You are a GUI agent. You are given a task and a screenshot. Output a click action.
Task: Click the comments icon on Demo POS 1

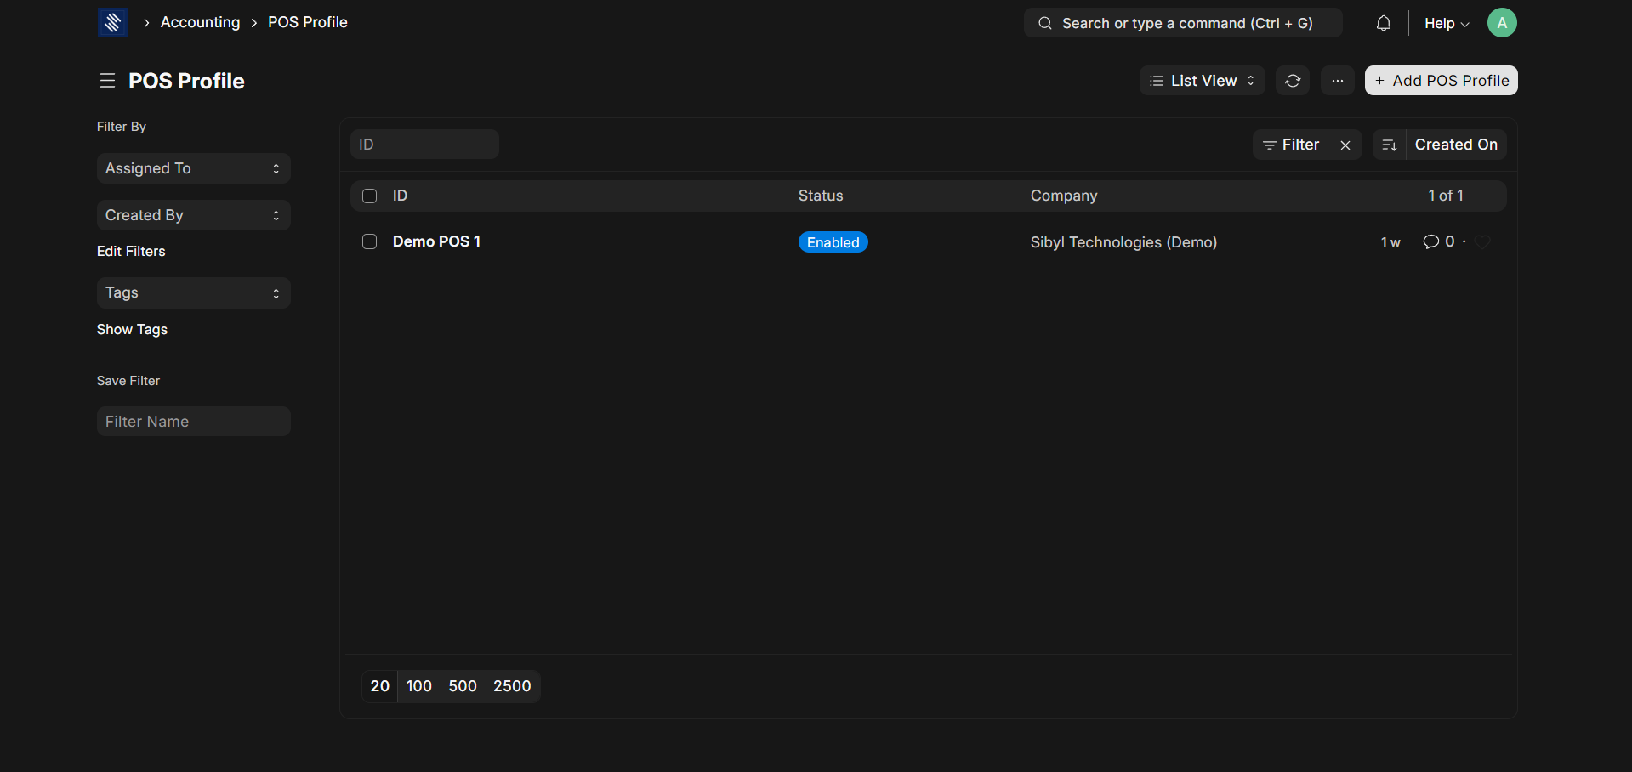click(1430, 242)
